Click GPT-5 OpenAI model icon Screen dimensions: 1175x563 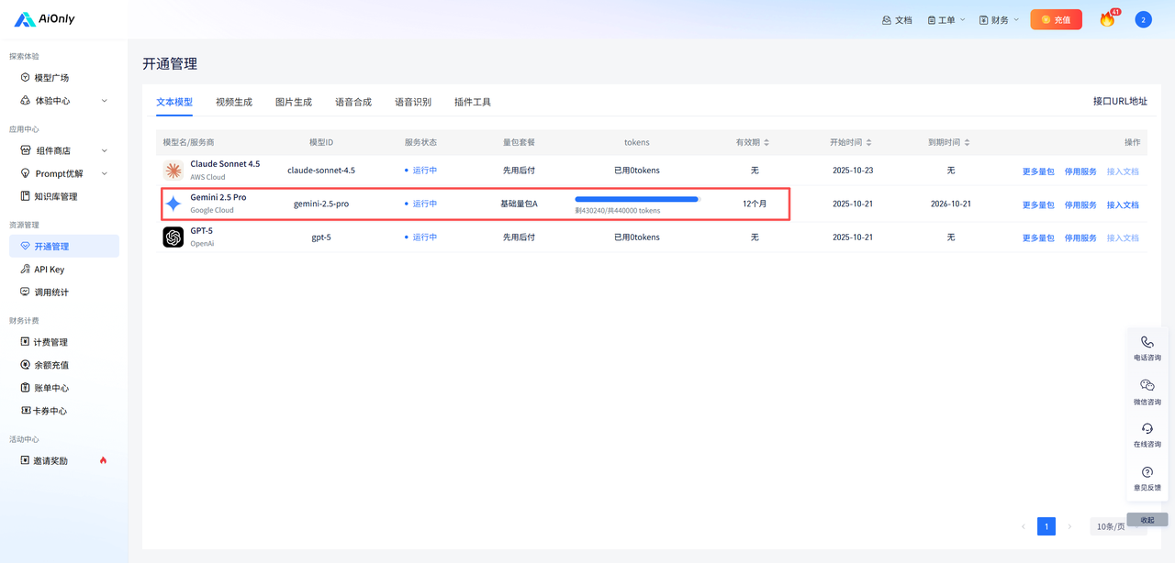tap(173, 237)
